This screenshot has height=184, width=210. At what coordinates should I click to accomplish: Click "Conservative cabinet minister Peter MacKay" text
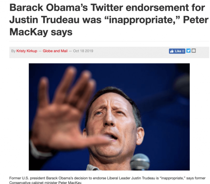(x=45, y=183)
